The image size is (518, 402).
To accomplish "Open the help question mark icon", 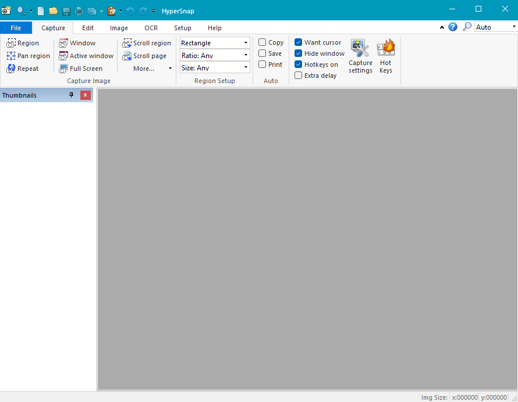I will coord(453,27).
